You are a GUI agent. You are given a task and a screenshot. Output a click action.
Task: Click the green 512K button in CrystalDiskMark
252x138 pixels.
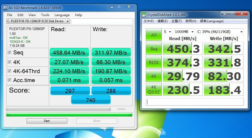[153, 62]
